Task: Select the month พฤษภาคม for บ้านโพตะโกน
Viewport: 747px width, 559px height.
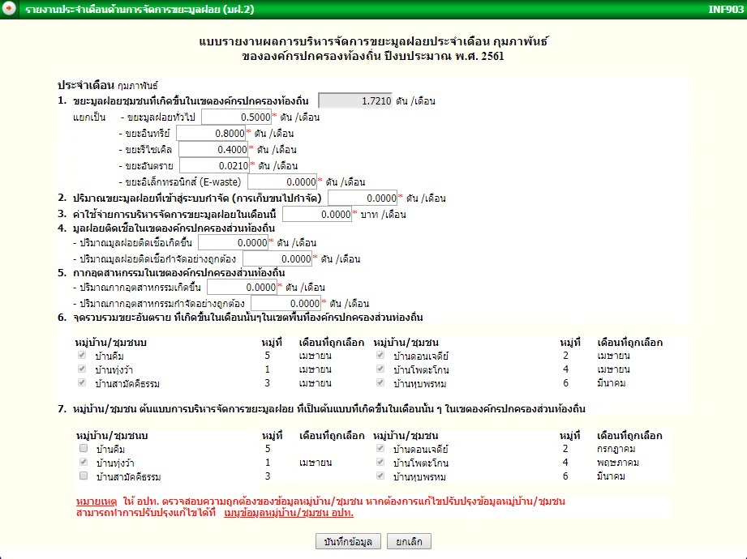Action: pos(618,463)
